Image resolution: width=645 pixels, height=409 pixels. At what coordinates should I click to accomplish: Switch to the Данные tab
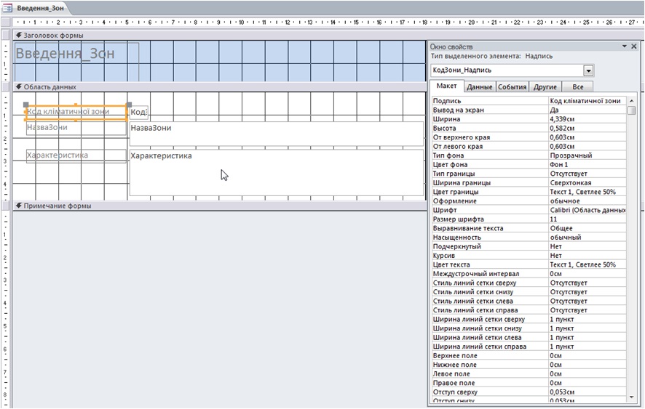tap(479, 87)
